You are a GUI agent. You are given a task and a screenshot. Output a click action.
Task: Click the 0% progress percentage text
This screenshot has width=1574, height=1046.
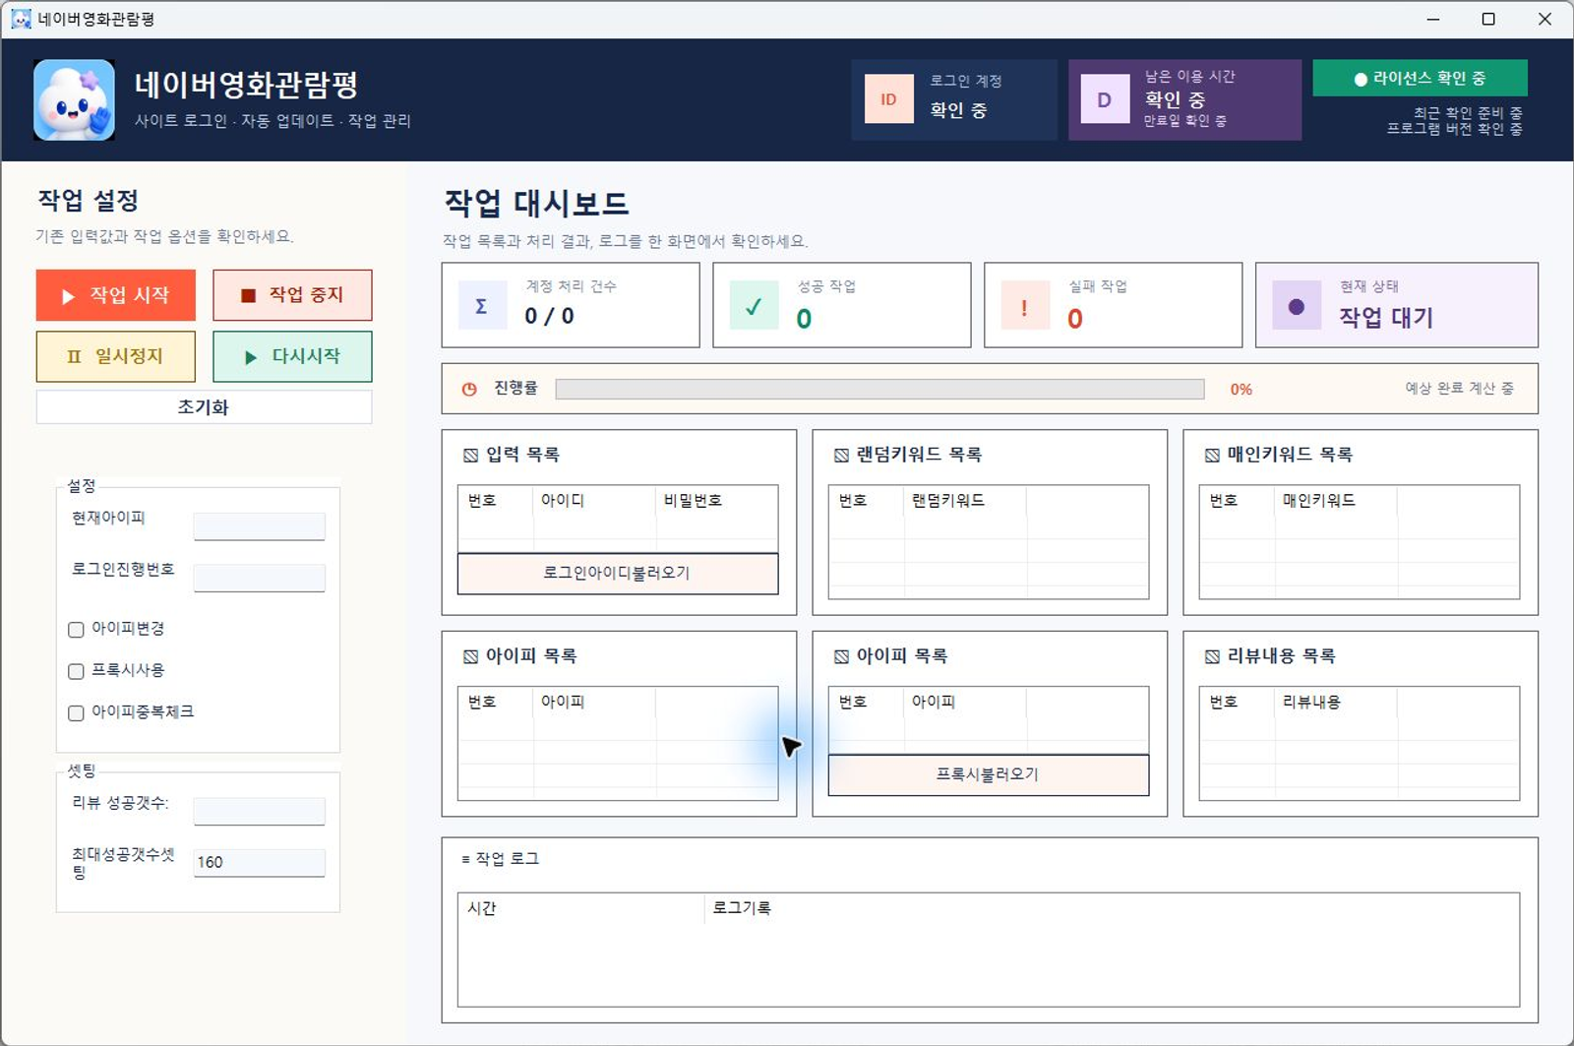click(1241, 390)
